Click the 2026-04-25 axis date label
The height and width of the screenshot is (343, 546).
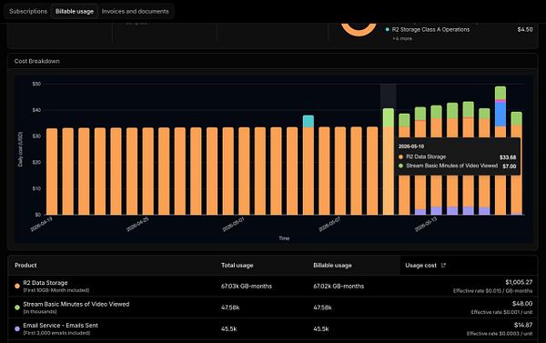137,225
